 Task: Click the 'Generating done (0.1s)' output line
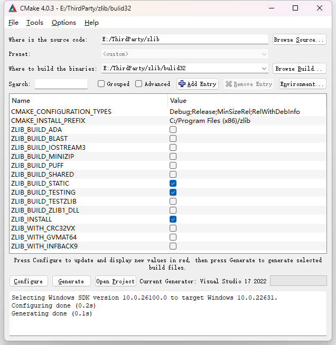52,313
